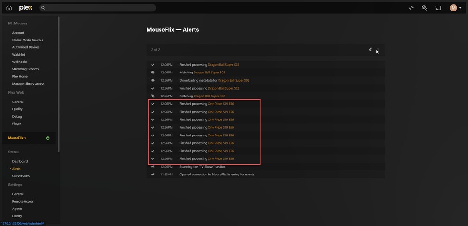This screenshot has height=226, width=468.
Task: Click the next alerts page arrow
Action: coord(378,50)
